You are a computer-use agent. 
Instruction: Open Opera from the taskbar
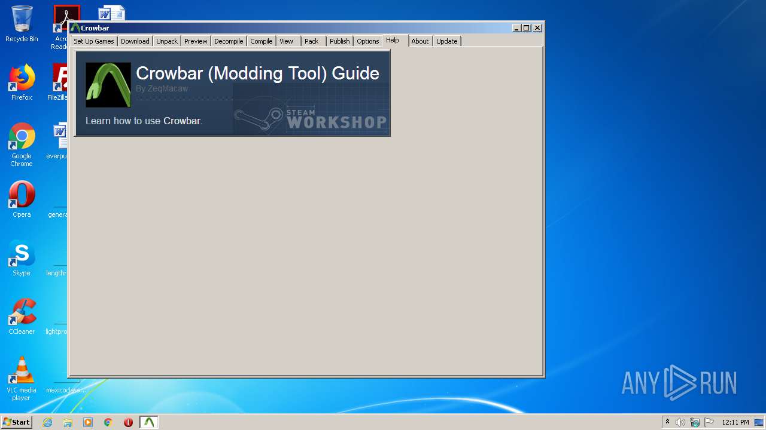tap(128, 422)
